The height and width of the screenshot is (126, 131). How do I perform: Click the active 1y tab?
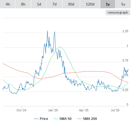[108, 4]
